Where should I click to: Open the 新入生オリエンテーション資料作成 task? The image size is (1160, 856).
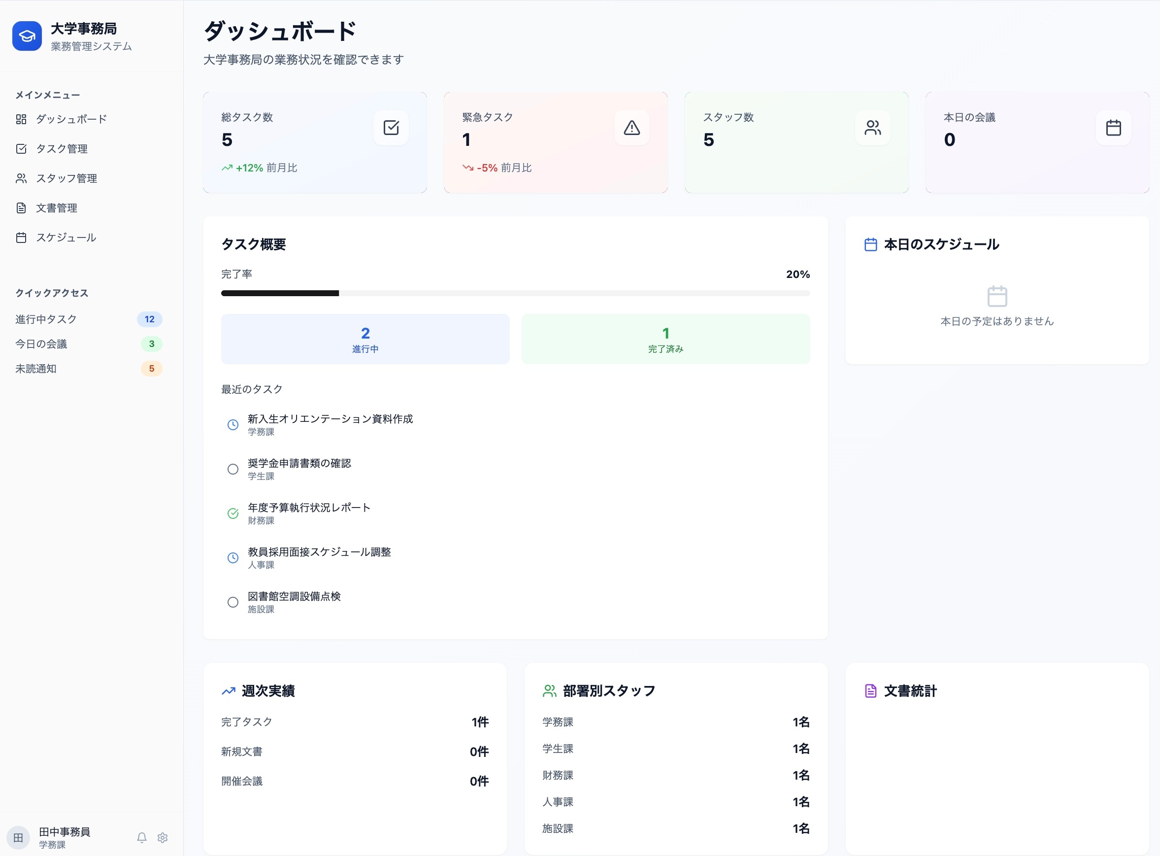330,419
